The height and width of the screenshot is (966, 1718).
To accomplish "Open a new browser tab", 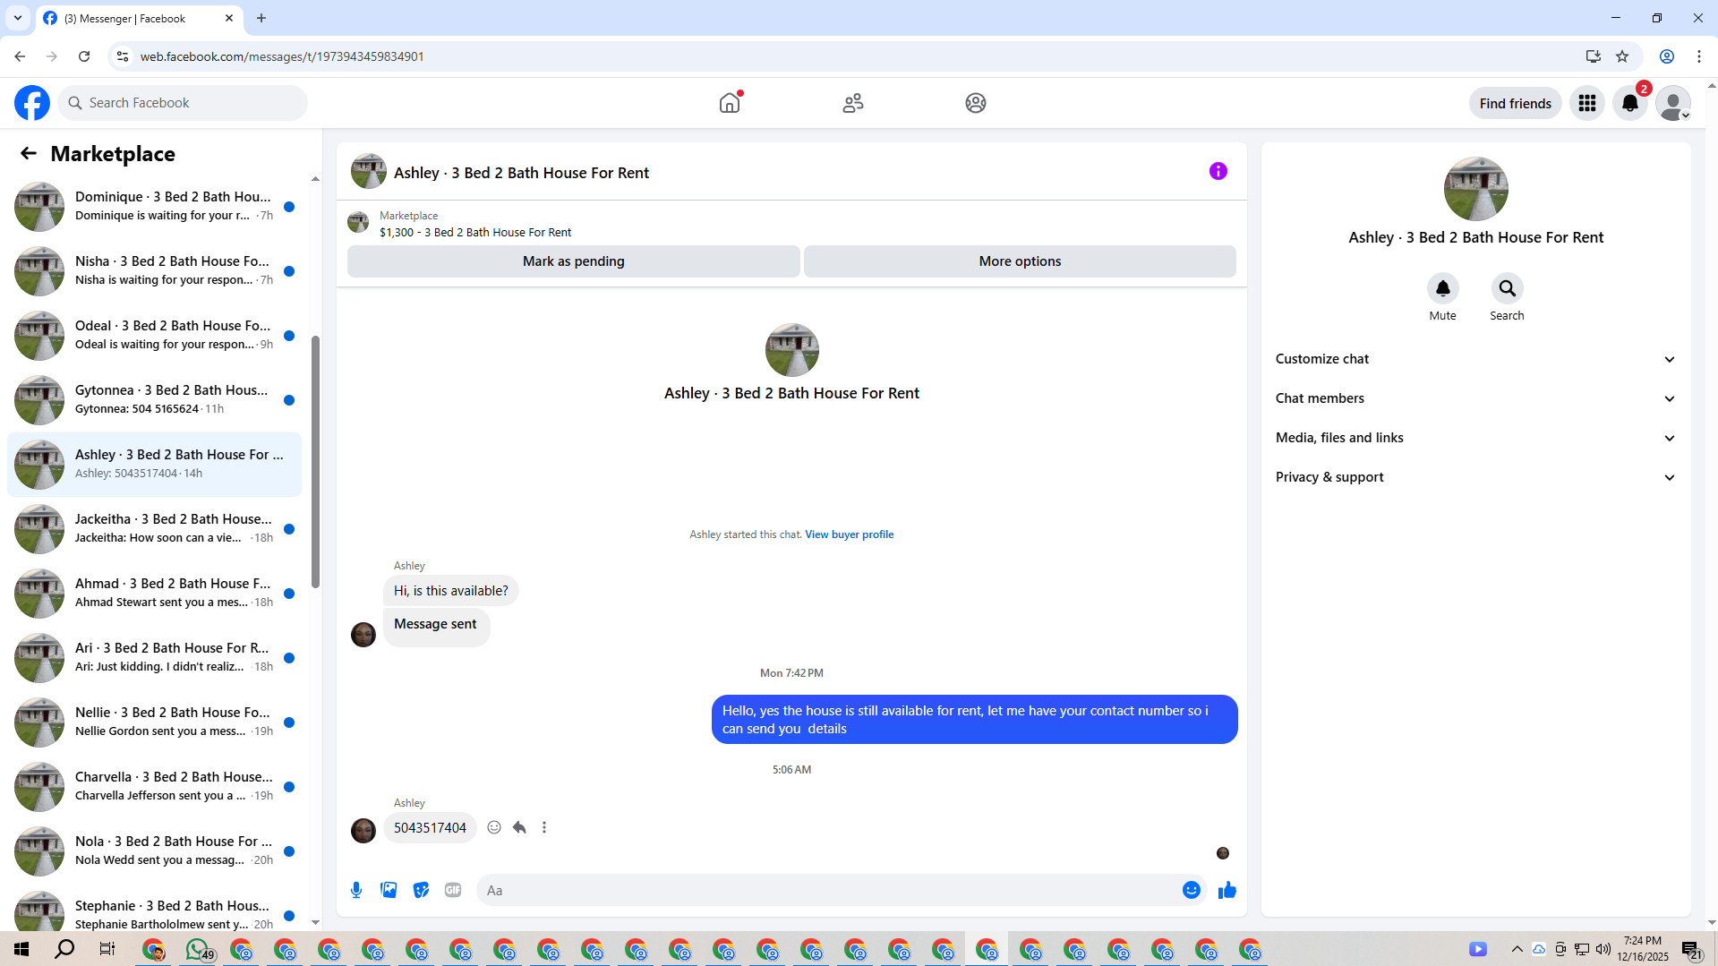I will coord(261,18).
